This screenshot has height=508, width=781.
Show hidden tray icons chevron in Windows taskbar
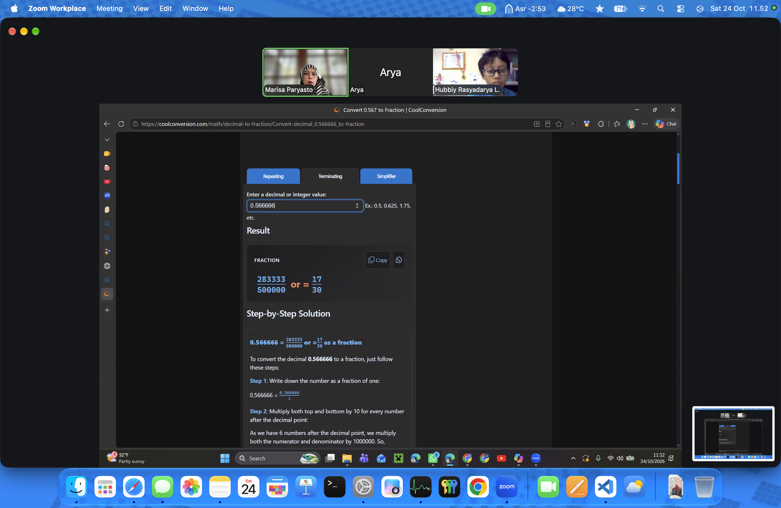tap(573, 458)
